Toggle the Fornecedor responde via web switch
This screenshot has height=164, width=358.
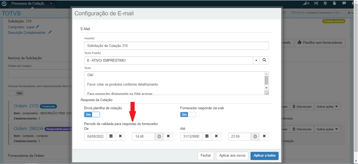(x=188, y=114)
